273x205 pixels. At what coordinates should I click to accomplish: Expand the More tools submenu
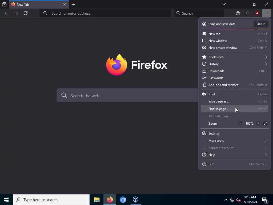coord(235,140)
